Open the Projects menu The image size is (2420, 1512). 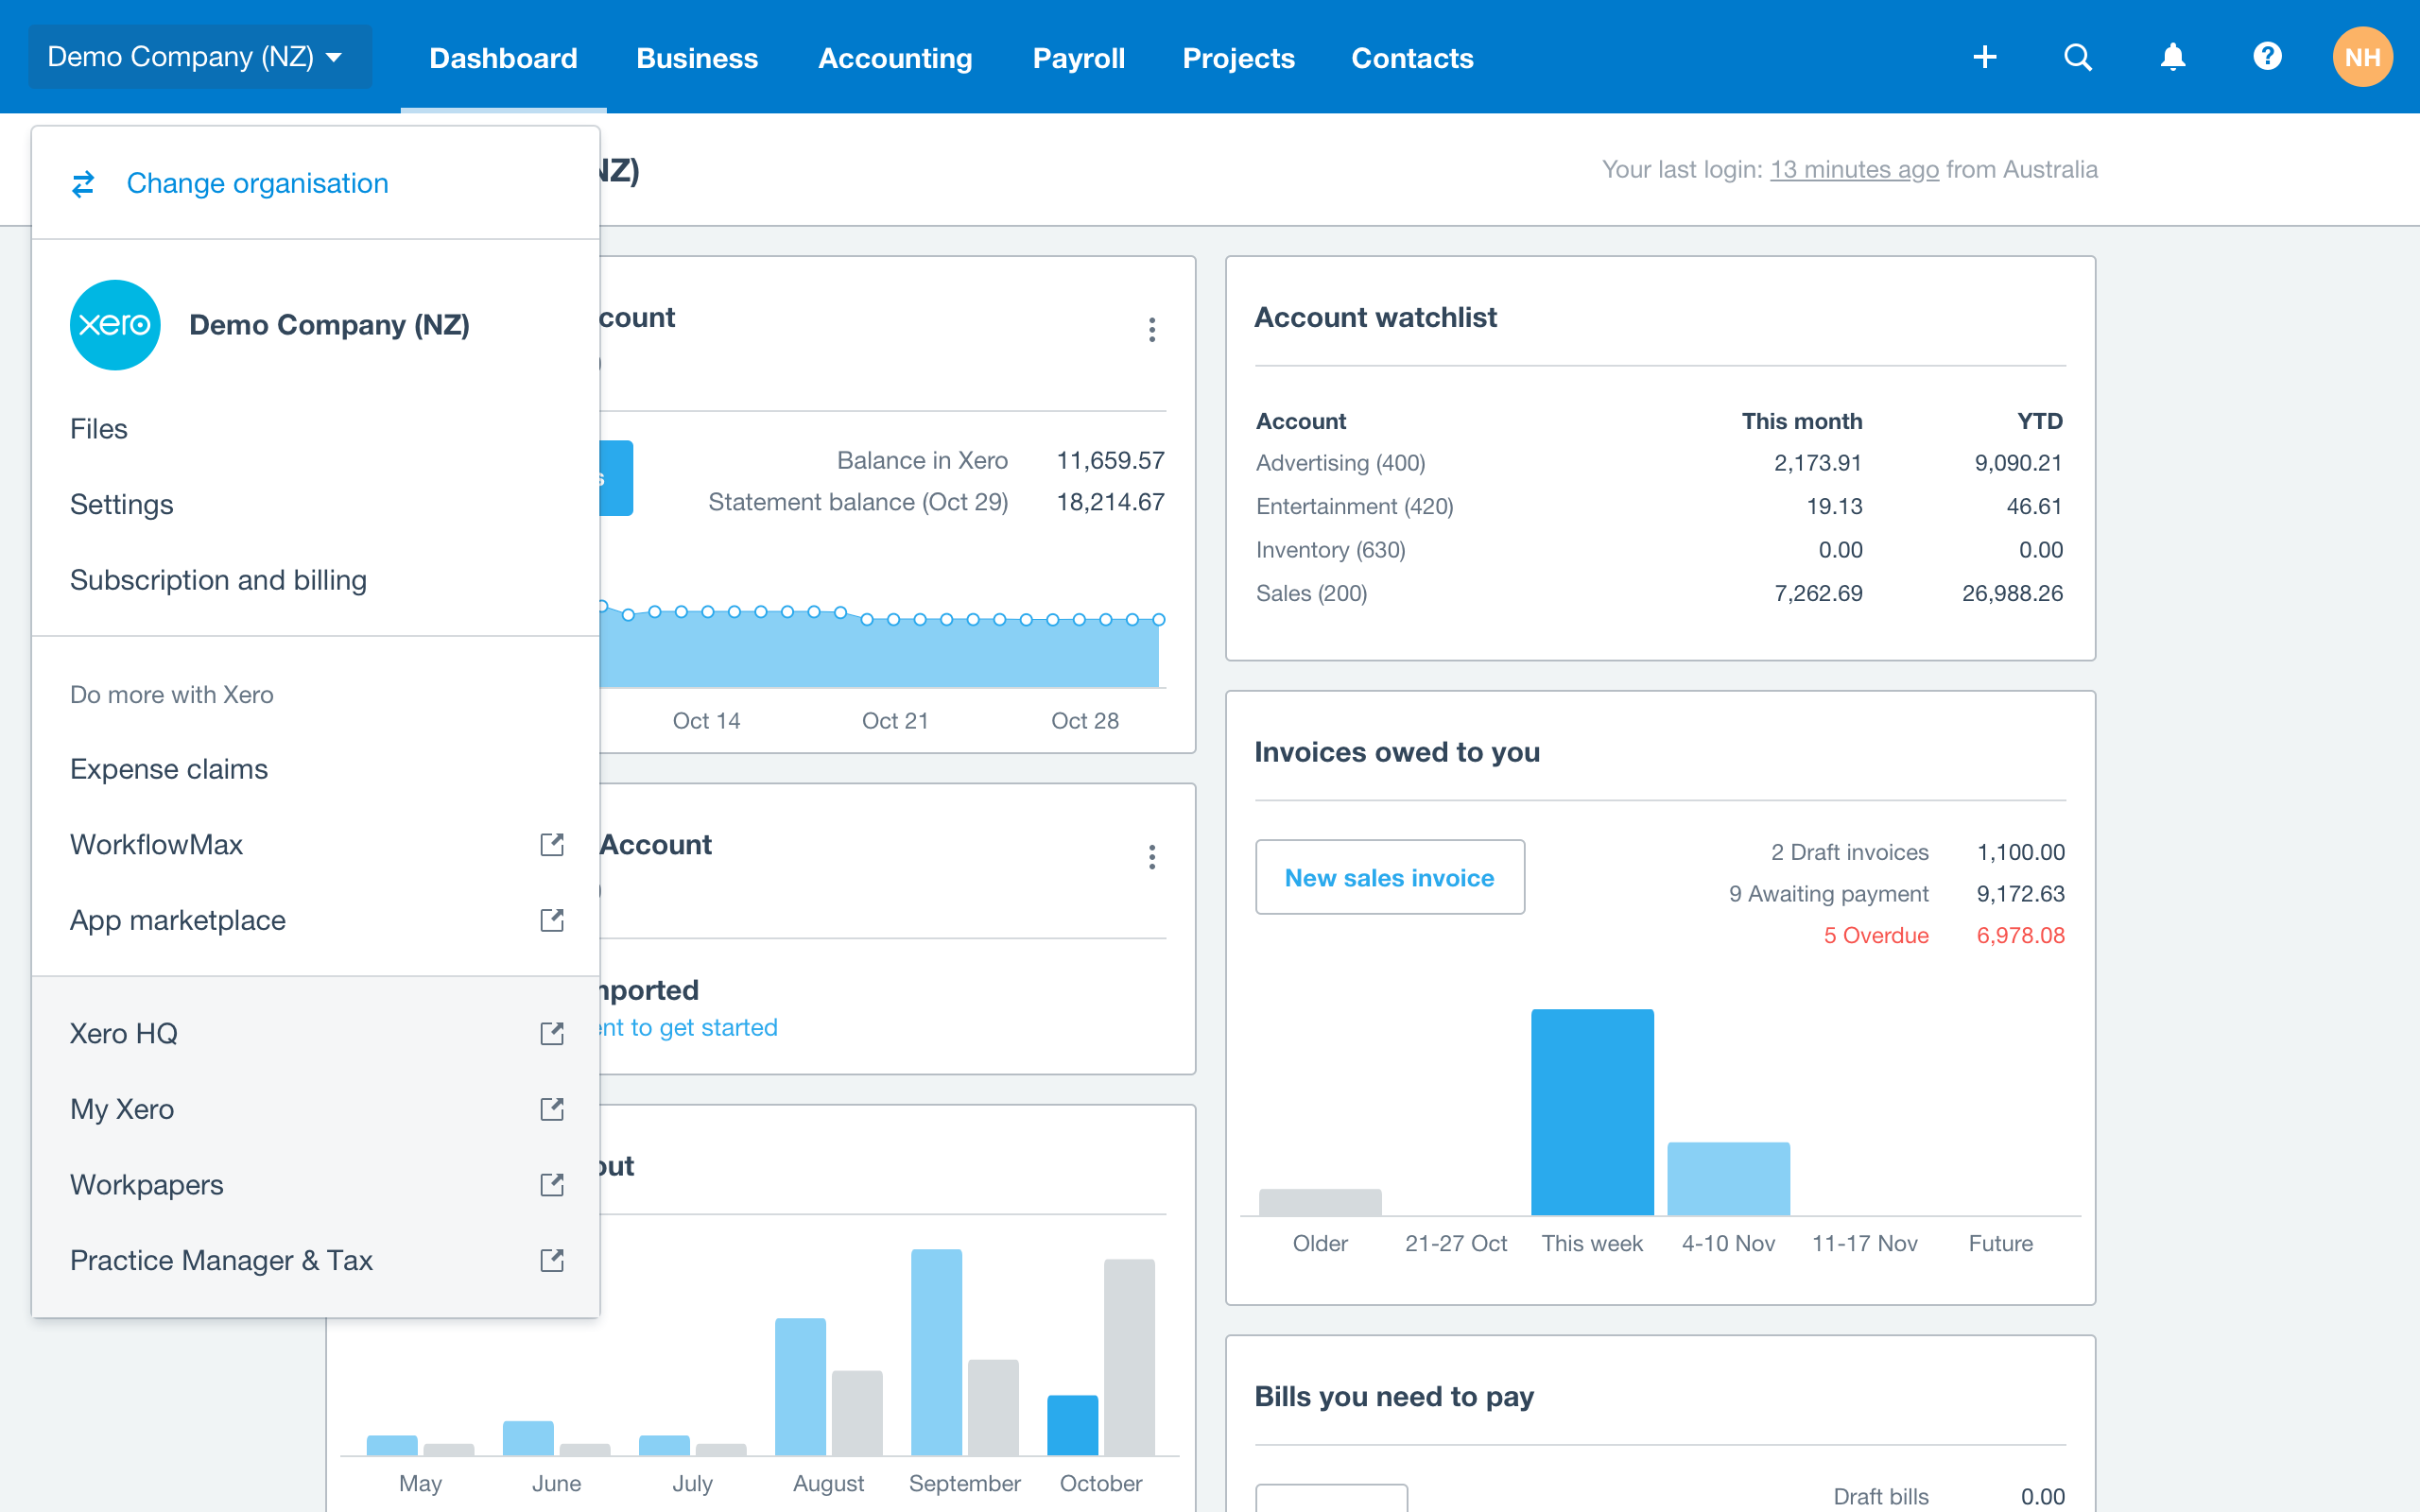pos(1238,58)
